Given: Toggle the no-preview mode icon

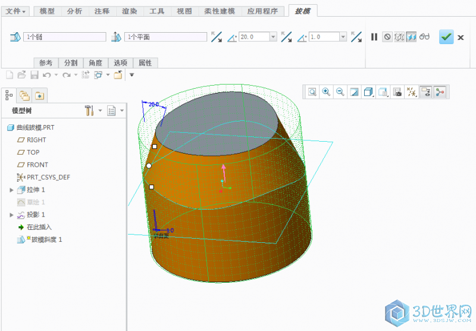Looking at the screenshot, I should pyautogui.click(x=387, y=37).
